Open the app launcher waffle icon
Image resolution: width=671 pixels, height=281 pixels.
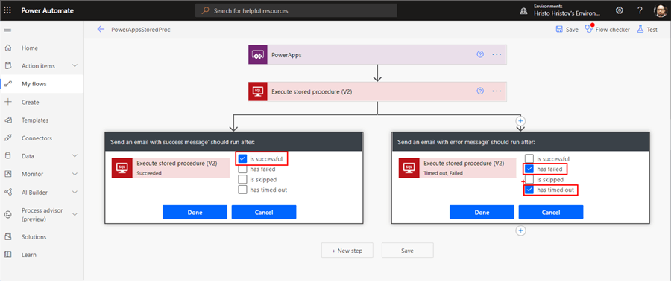pos(7,10)
